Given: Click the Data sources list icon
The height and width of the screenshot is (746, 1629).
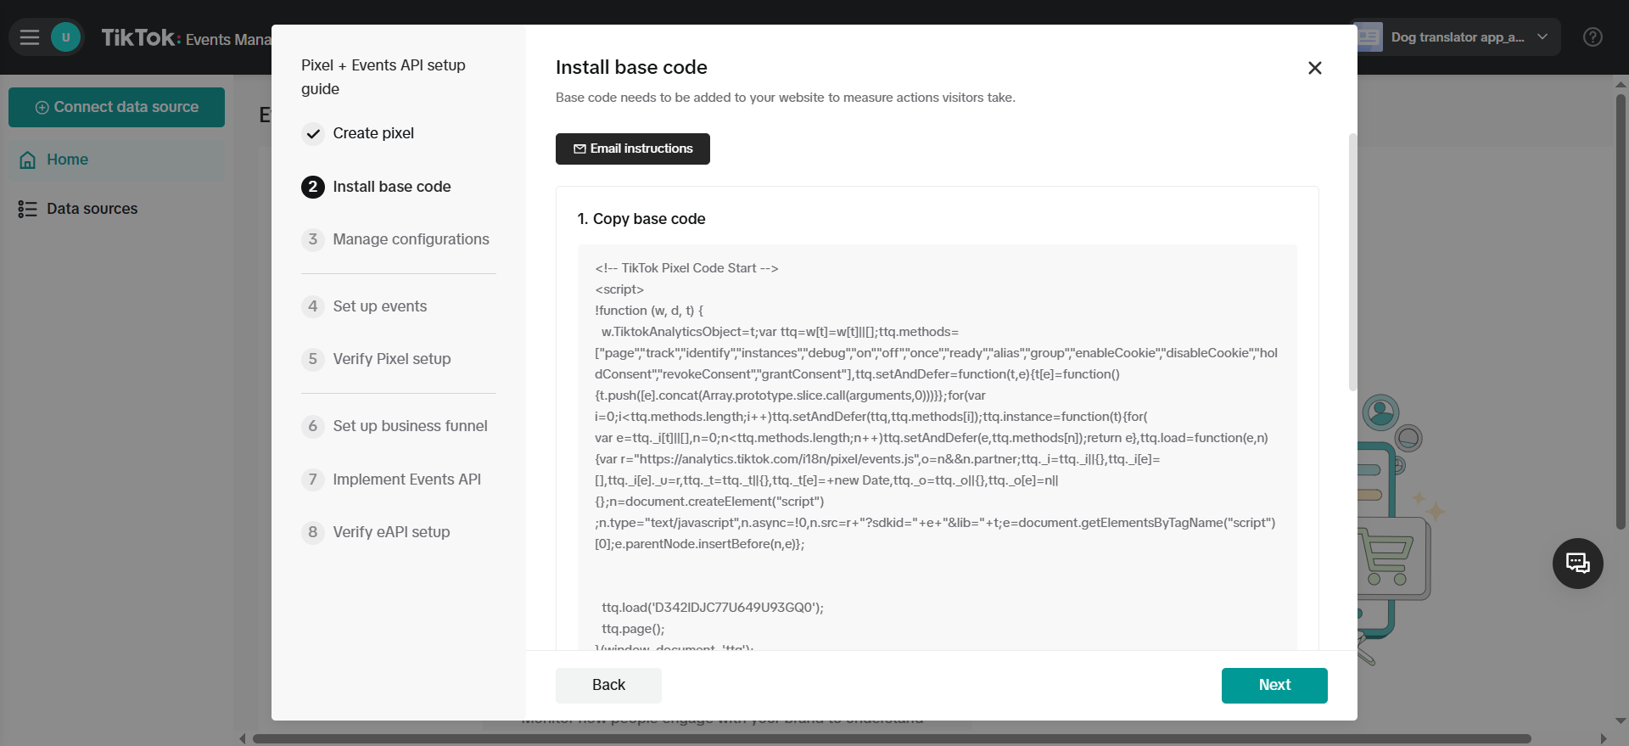Looking at the screenshot, I should 28,209.
